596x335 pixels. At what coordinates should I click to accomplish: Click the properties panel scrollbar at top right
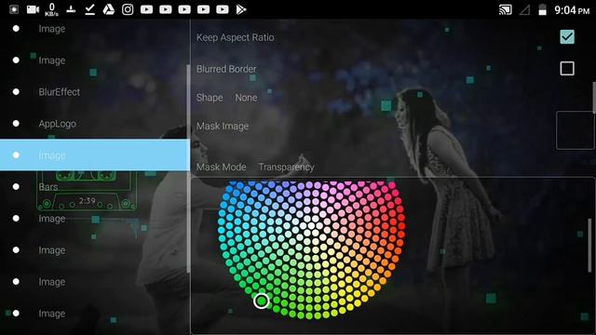click(594, 97)
